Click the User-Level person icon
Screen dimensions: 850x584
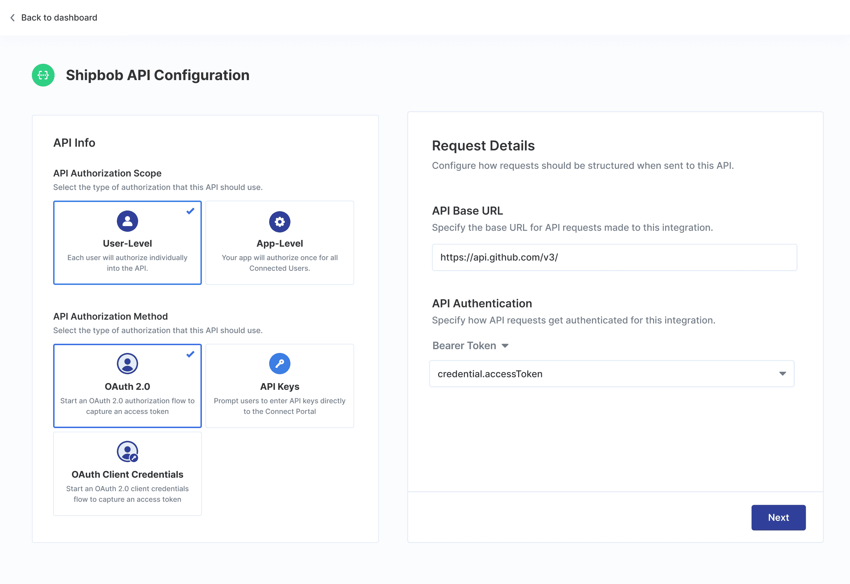127,221
